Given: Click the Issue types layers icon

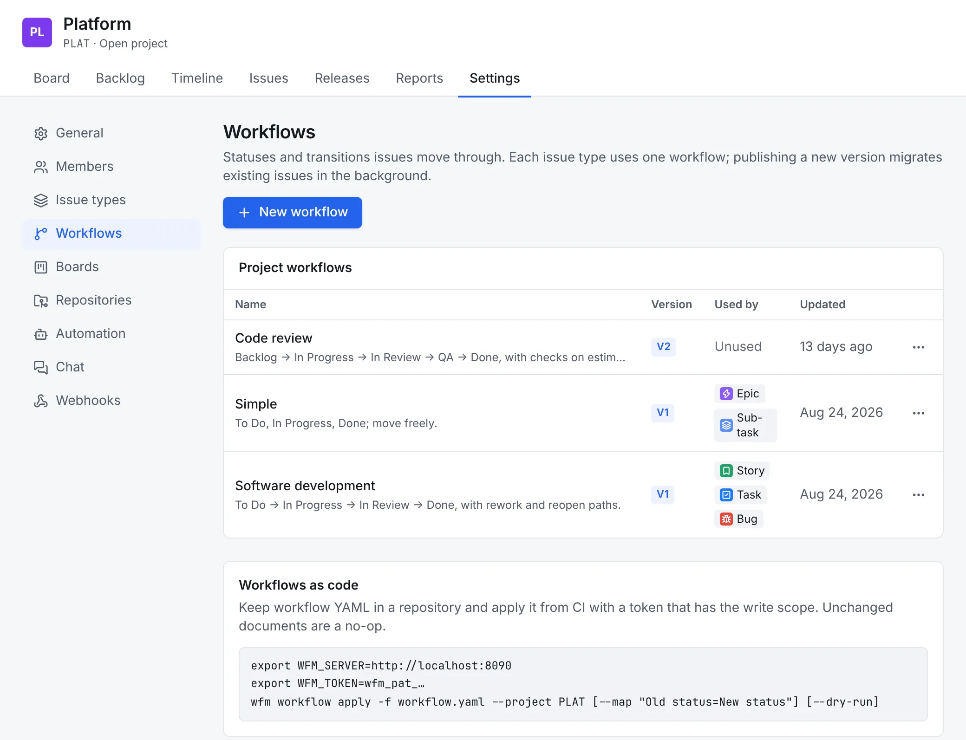Looking at the screenshot, I should pos(41,201).
